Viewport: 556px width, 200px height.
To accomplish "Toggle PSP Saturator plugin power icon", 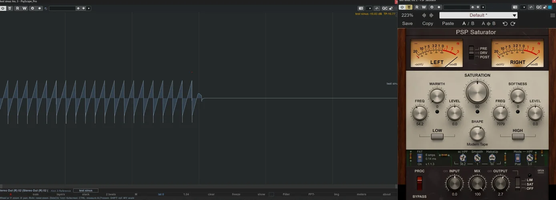I will (x=402, y=7).
